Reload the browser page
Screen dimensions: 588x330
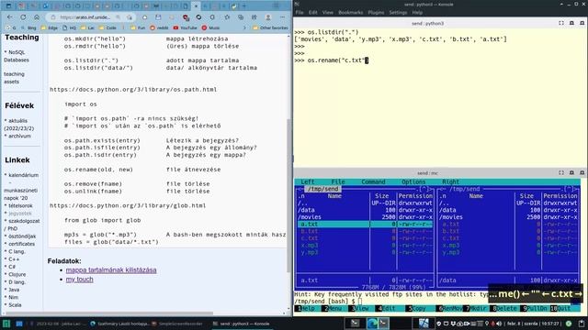[23, 17]
